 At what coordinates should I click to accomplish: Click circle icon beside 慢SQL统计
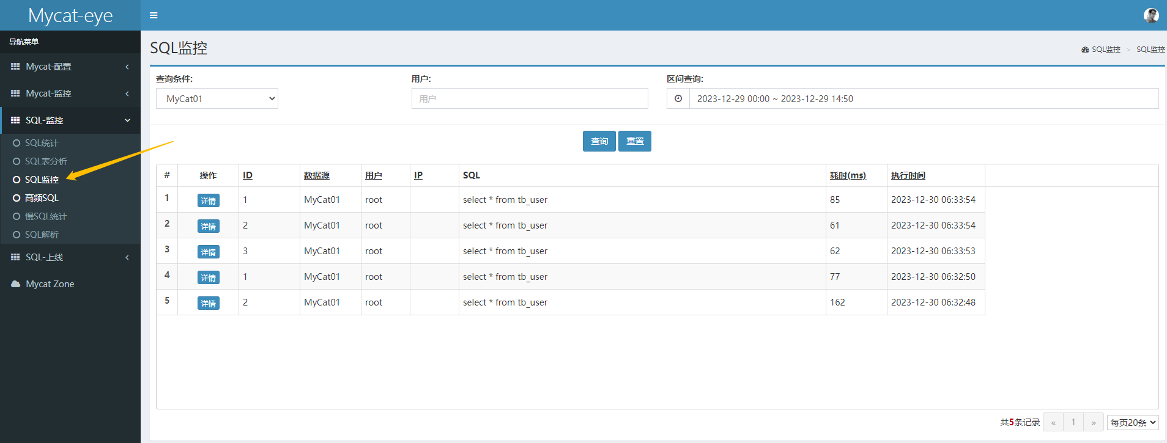17,216
